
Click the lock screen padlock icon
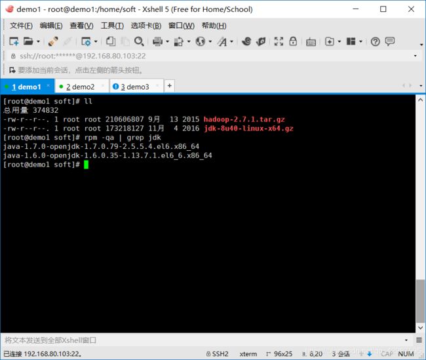coord(293,41)
